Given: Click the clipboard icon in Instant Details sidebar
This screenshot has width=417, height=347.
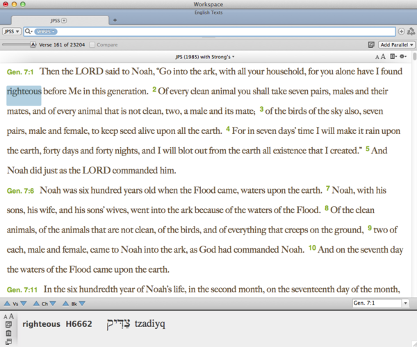Looking at the screenshot, I should coord(8,333).
